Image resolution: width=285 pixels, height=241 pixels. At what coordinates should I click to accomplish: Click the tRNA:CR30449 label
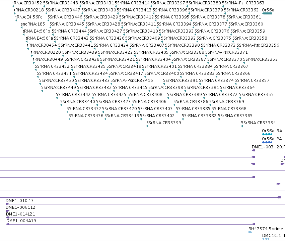tap(48, 59)
